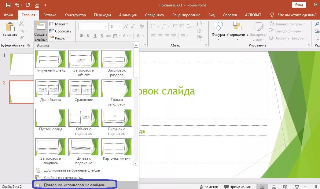Screen dimensions: 320x189
Task: Open the Заливка фигуры fill dropdown
Action: [287, 24]
